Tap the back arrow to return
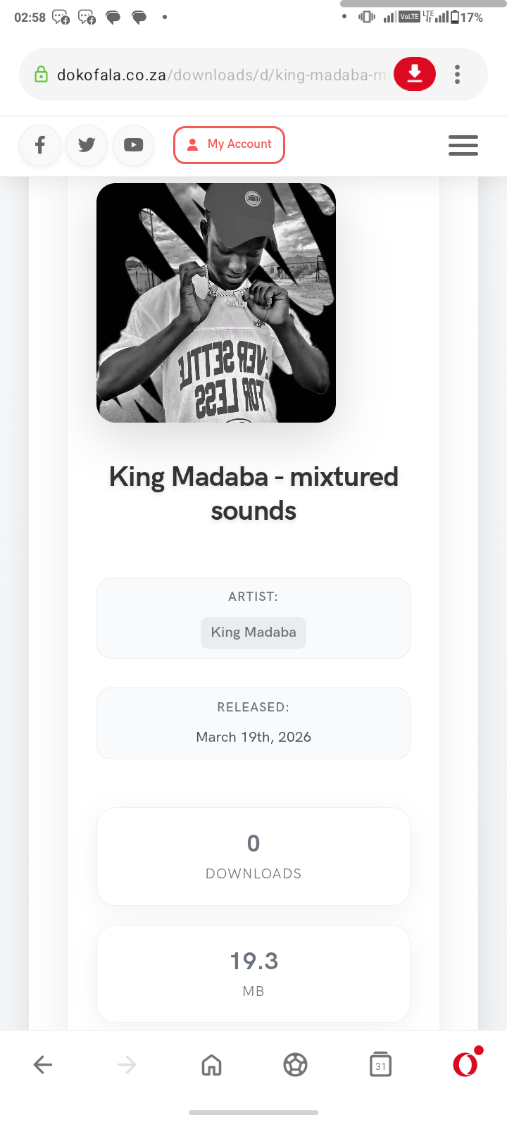 point(43,1064)
